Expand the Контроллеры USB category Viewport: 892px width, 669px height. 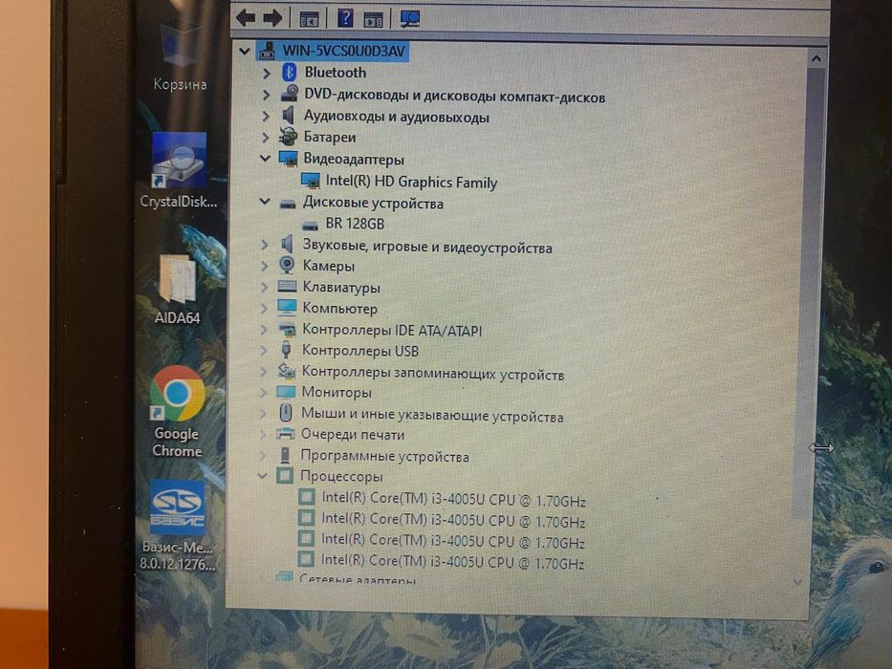point(263,351)
